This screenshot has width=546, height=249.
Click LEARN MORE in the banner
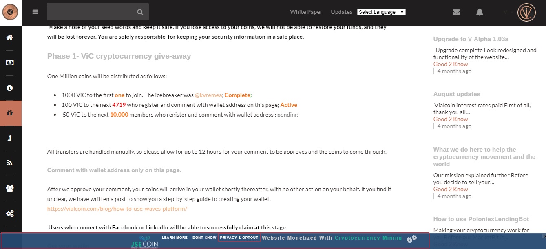point(175,238)
